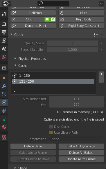Select the 1 - 150 cache
The width and height of the screenshot is (106, 169).
point(53,76)
